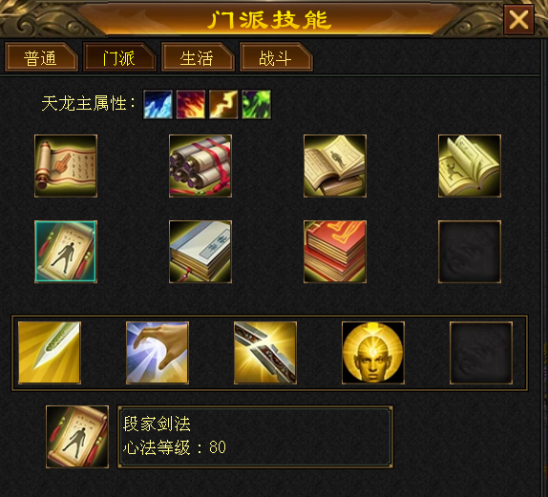Open the gray-blue bound book stack
Image resolution: width=548 pixels, height=497 pixels.
click(x=200, y=252)
